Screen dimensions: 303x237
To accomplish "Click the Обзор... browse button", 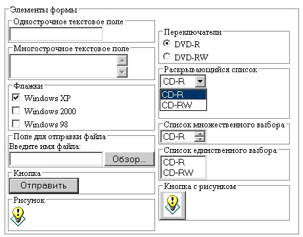I will pos(129,159).
